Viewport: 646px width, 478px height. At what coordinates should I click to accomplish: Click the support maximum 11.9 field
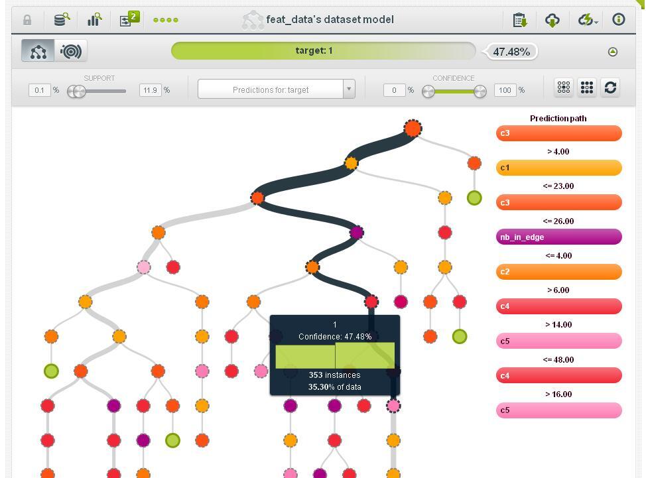tap(151, 90)
